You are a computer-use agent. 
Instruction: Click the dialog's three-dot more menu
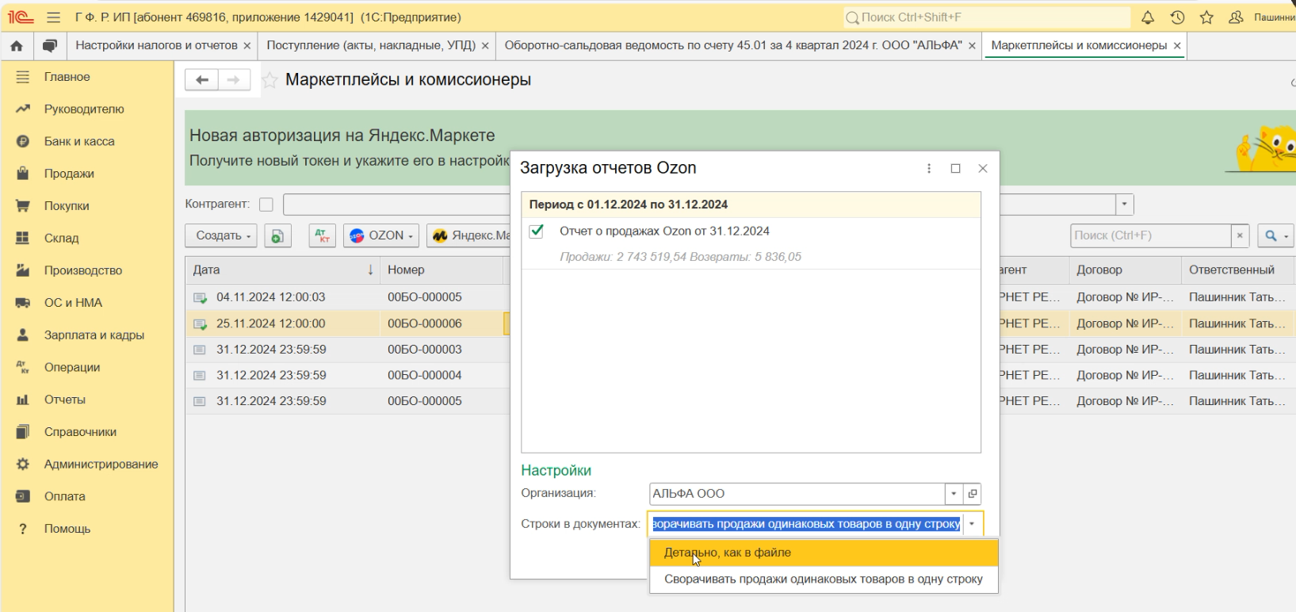929,168
